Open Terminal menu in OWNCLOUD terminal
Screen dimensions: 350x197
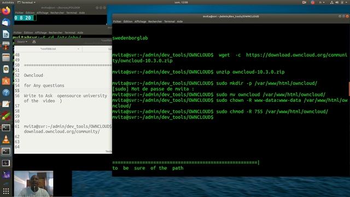point(170,21)
